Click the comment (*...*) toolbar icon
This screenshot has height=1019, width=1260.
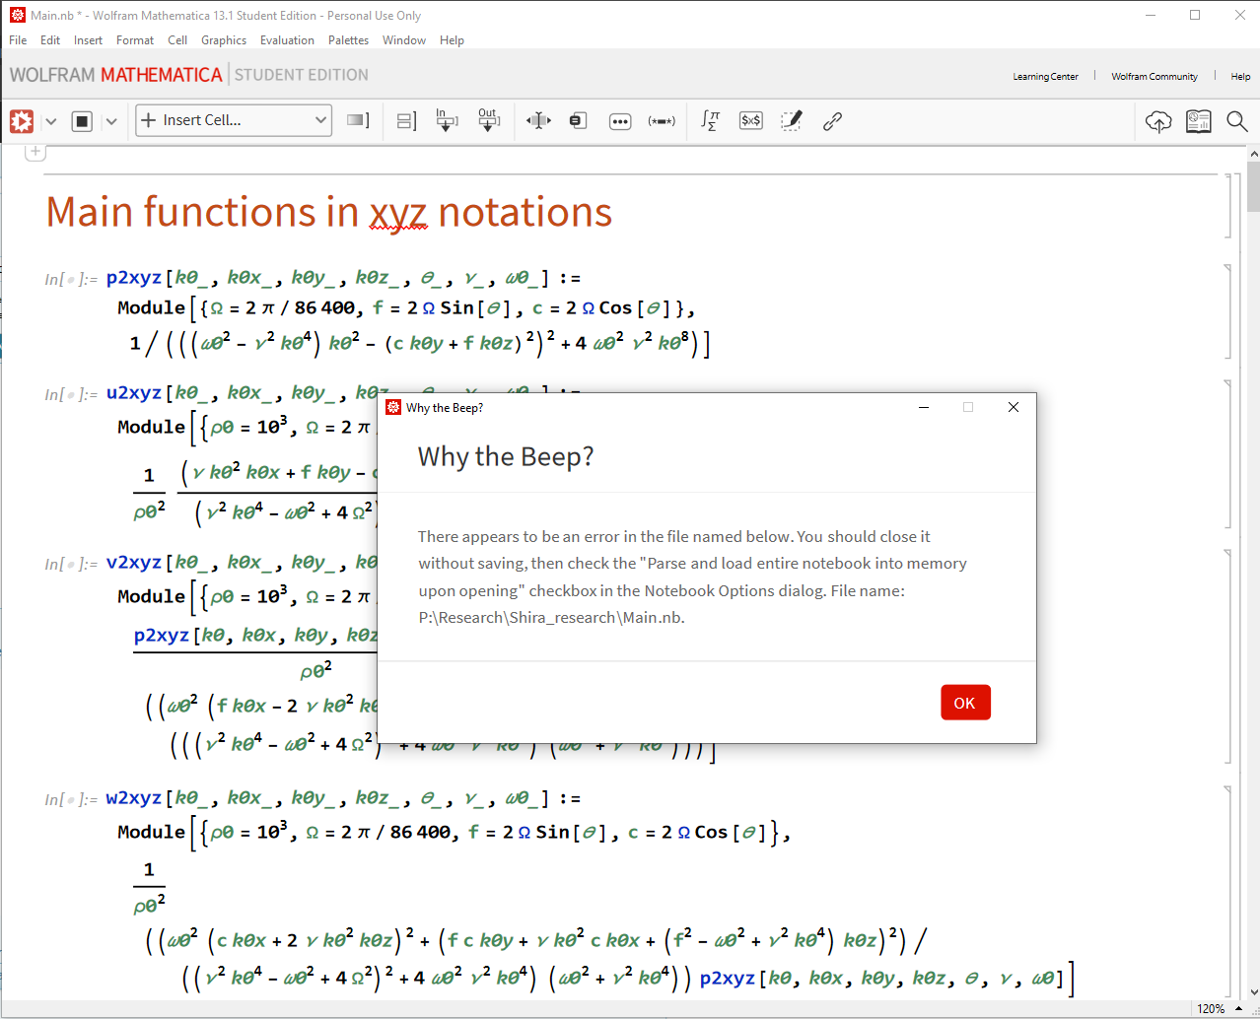click(662, 121)
